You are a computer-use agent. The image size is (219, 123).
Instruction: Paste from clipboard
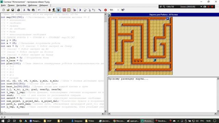[x=33, y=10]
